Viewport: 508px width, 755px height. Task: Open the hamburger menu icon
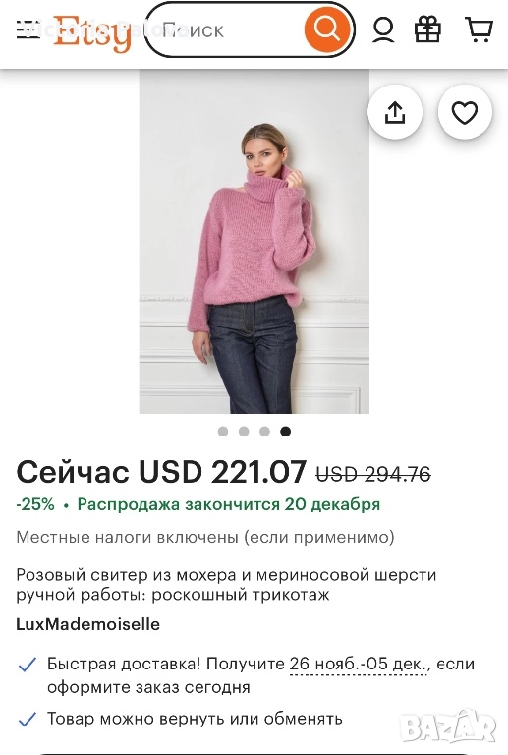click(x=28, y=29)
